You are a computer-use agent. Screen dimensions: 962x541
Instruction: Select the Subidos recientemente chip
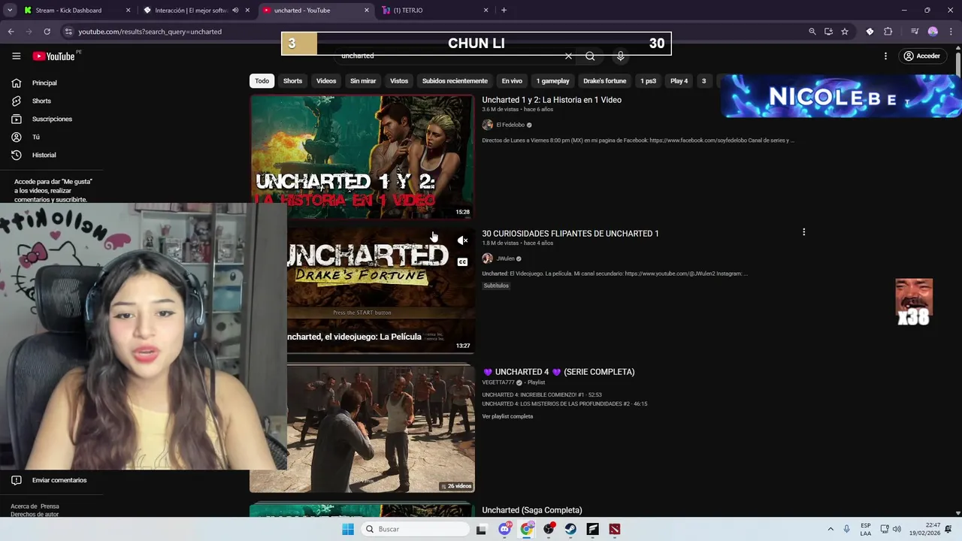[x=455, y=81]
